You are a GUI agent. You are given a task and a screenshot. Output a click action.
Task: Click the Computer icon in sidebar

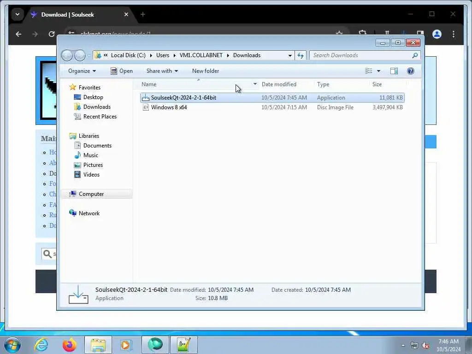point(72,194)
